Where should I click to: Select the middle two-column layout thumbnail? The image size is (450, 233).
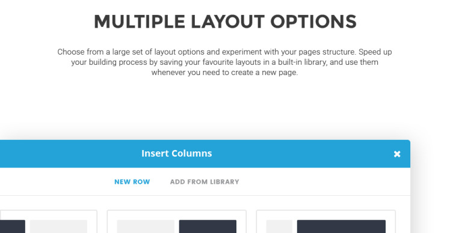(x=176, y=222)
